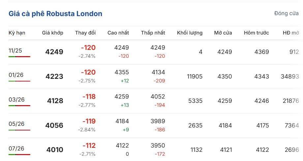Viewport: 303px width, 161px height.
Task: Click the Thay đổi column header
Action: coord(85,33)
